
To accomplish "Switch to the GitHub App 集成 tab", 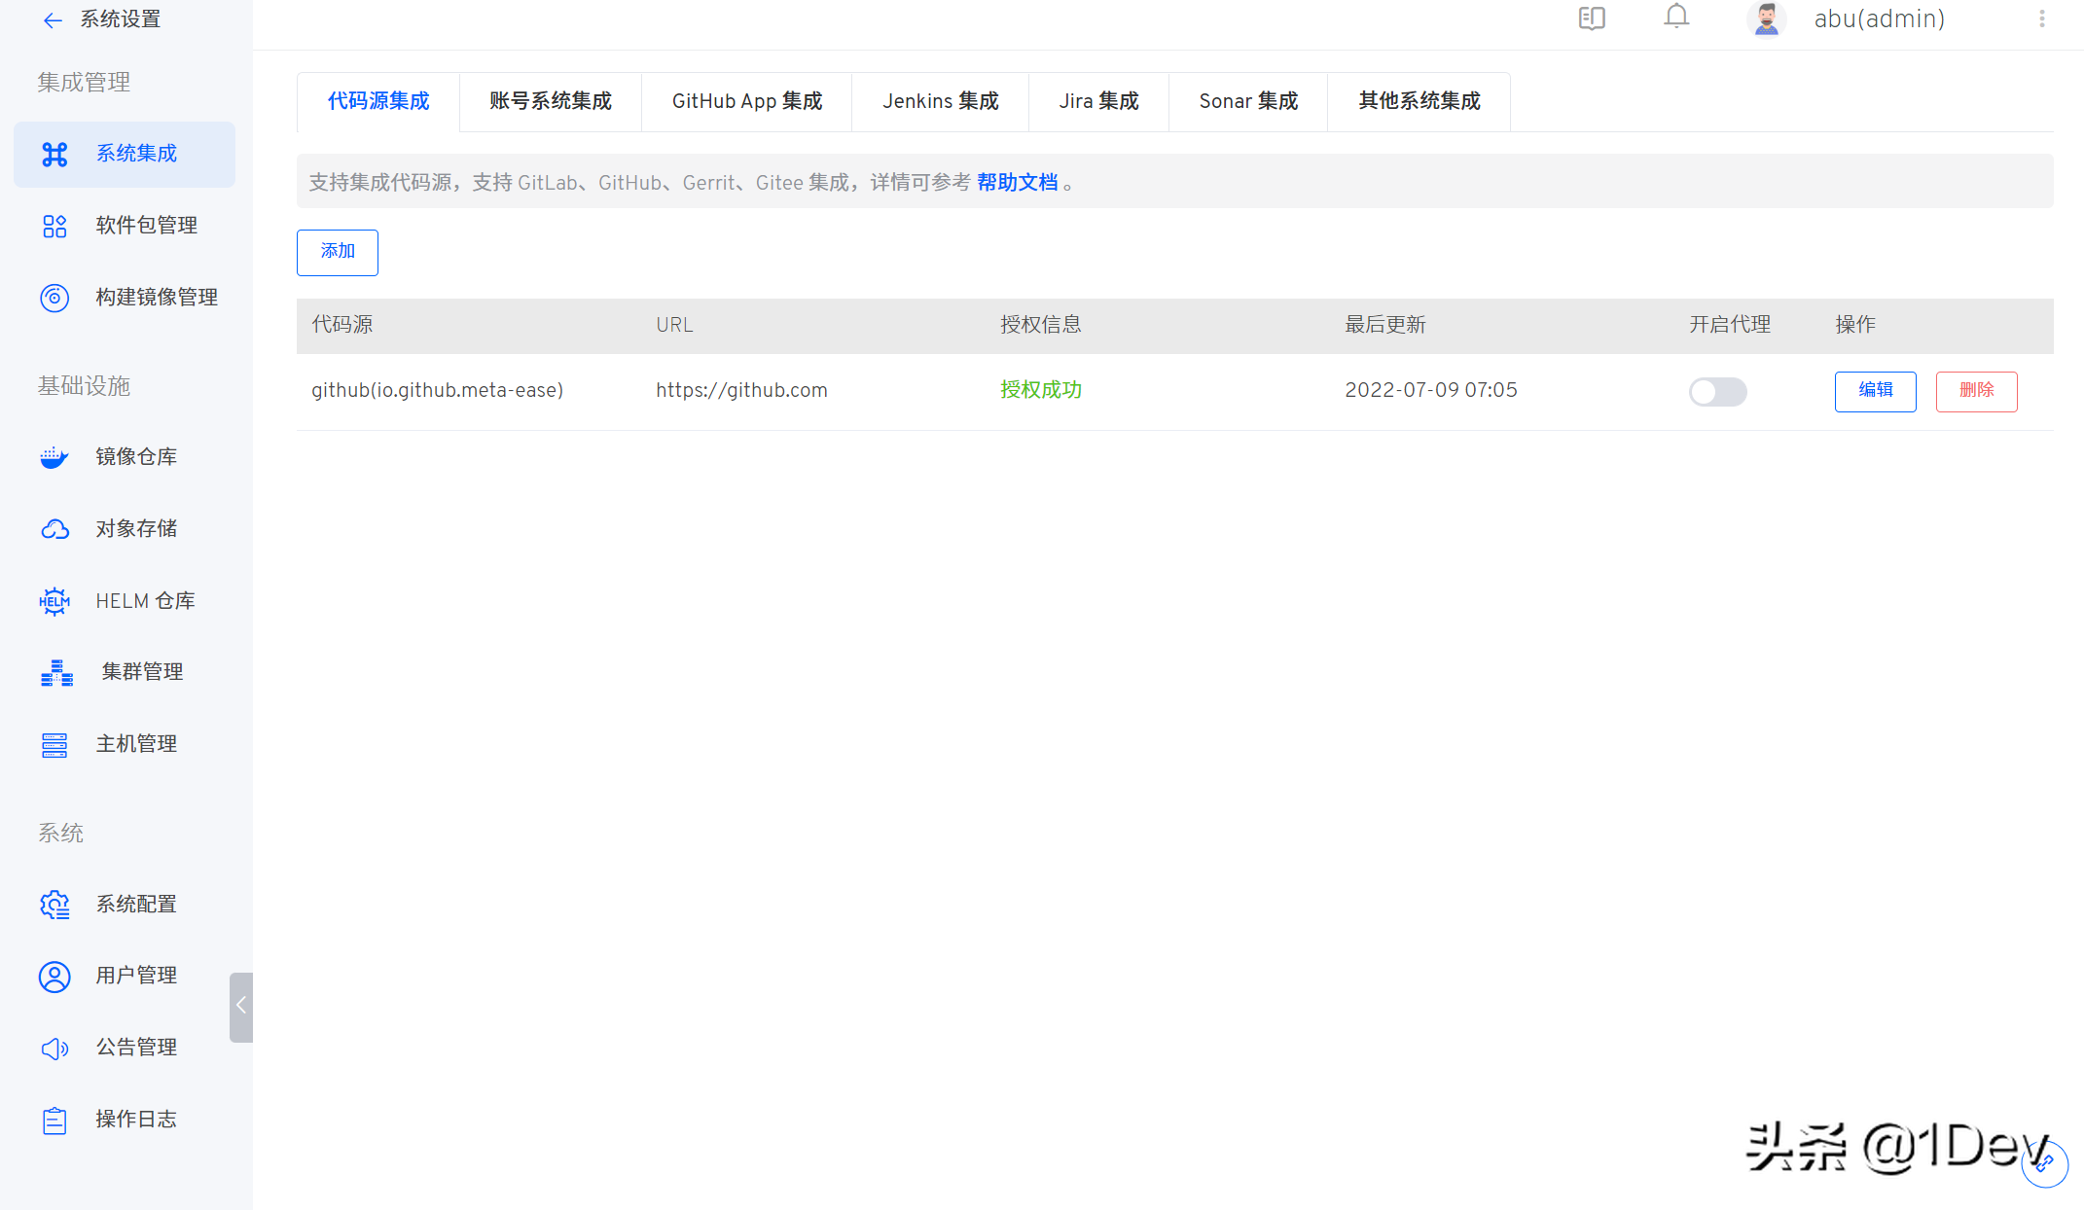I will (747, 101).
